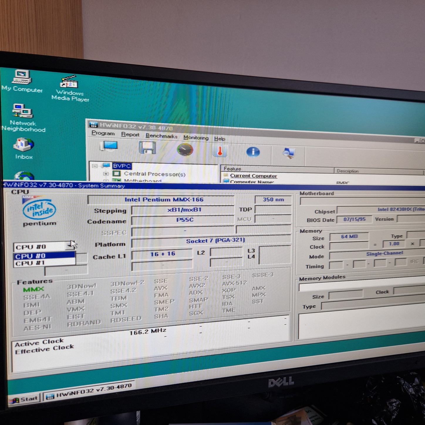Screen dimensions: 425x425
Task: Click the globe icon below Inbox
Action: [x=24, y=176]
